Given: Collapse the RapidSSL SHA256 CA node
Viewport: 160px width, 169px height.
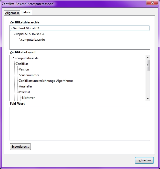Looking at the screenshot, I should click(x=15, y=34).
